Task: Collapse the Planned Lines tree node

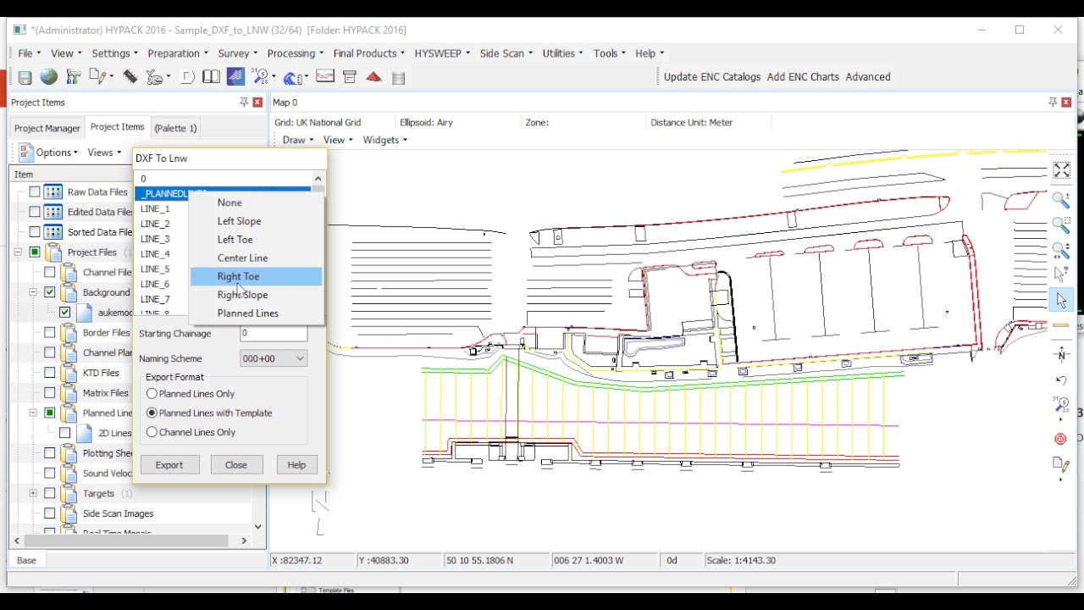Action: tap(33, 413)
